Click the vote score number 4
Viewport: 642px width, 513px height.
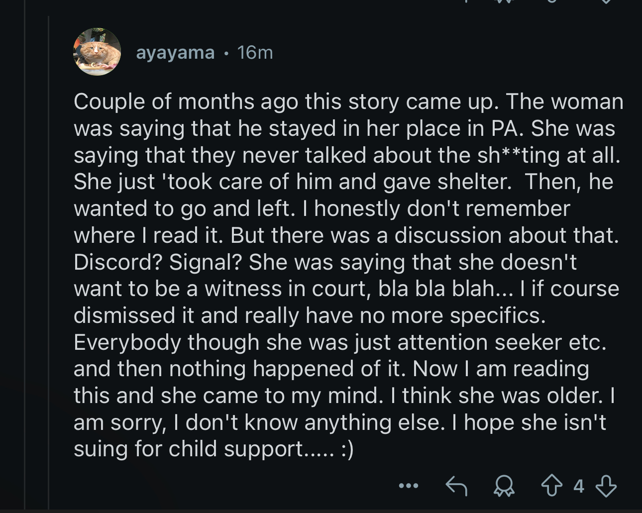click(578, 486)
